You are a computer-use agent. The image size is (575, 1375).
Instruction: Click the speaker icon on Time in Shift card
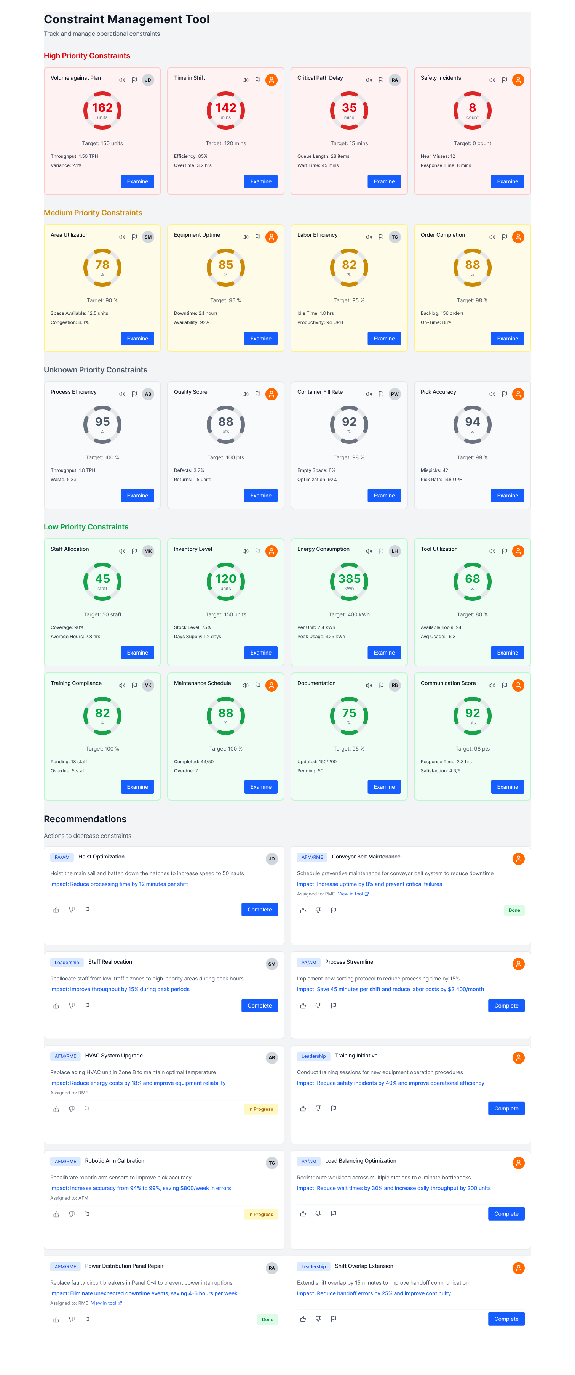click(245, 80)
